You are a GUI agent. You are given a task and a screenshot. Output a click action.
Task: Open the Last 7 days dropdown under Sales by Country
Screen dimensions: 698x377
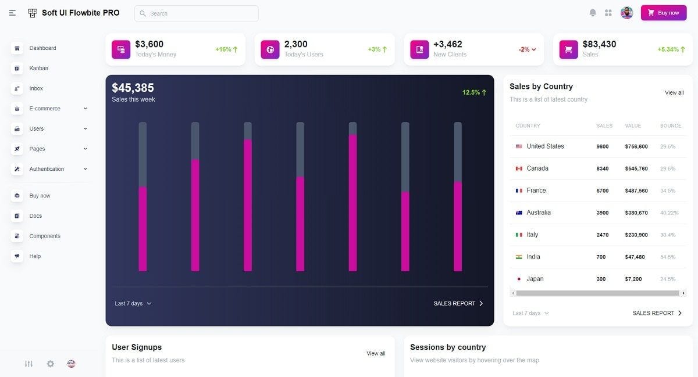pos(530,313)
